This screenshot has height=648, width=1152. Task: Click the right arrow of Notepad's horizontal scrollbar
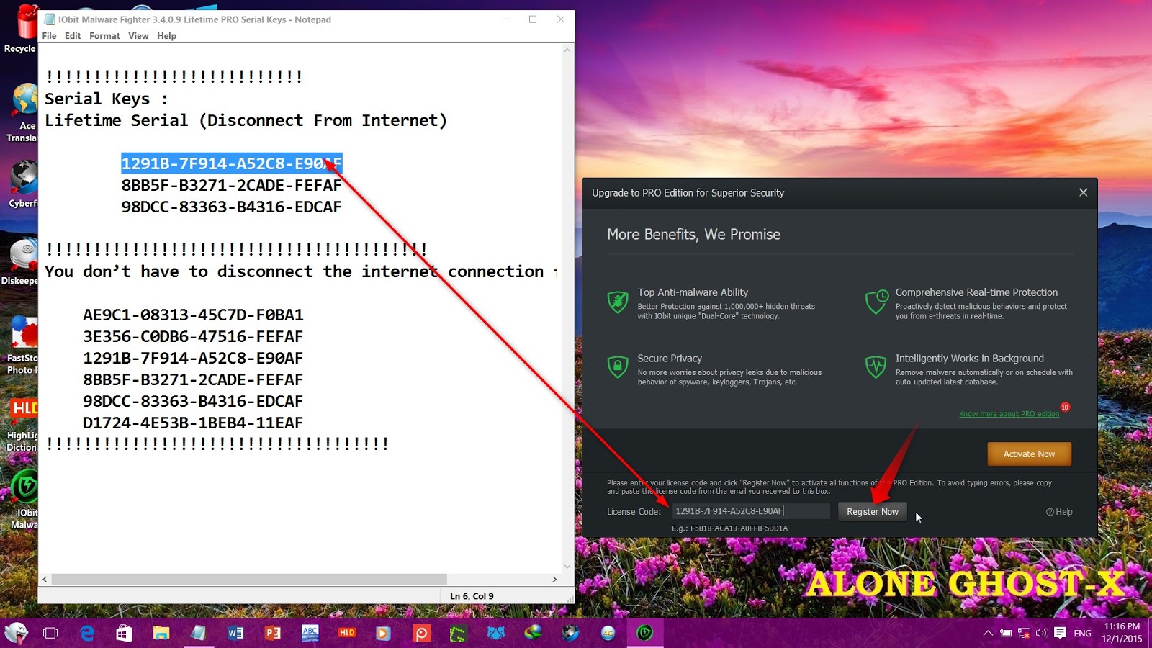coord(554,579)
